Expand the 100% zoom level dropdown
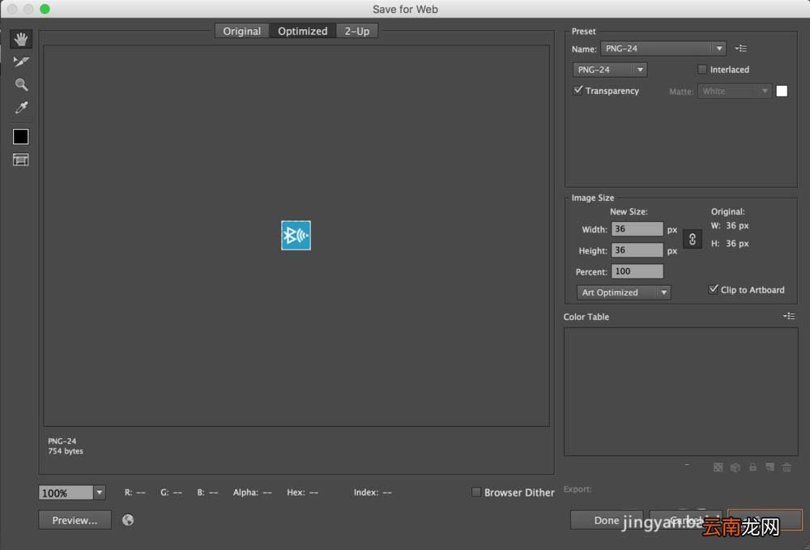This screenshot has width=810, height=550. [99, 492]
